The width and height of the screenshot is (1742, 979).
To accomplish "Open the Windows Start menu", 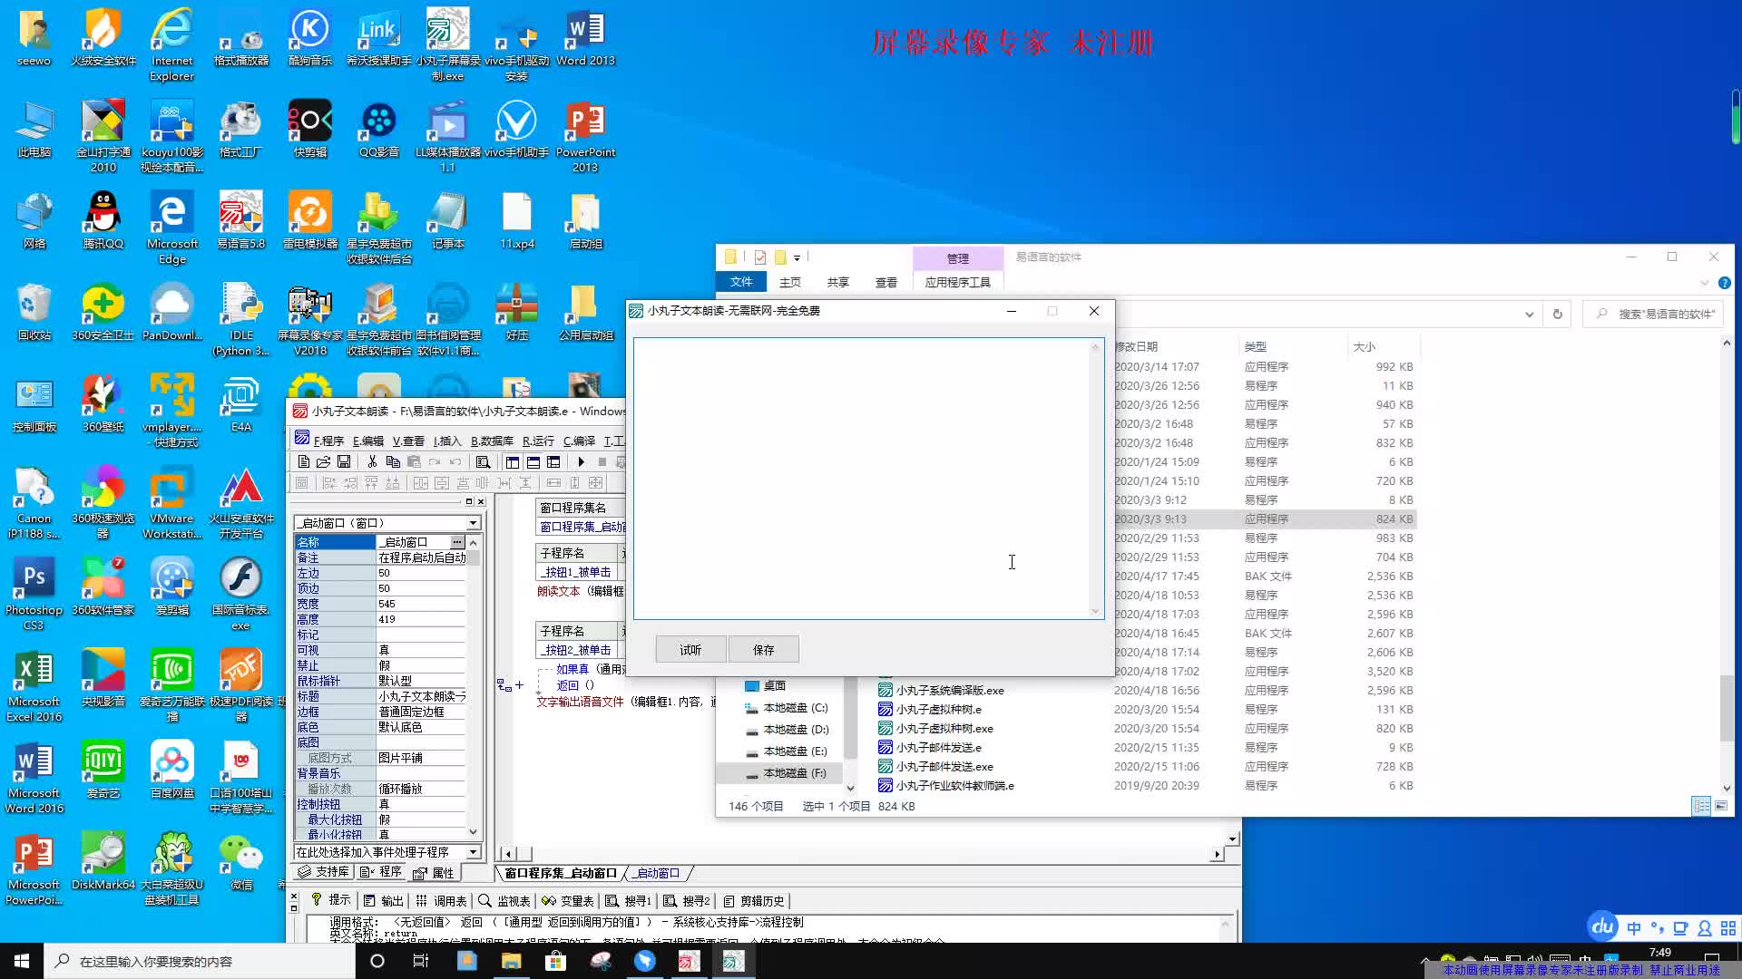I will [x=22, y=961].
